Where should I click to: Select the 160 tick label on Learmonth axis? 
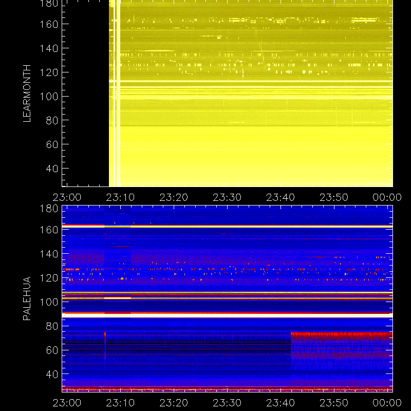pos(49,24)
